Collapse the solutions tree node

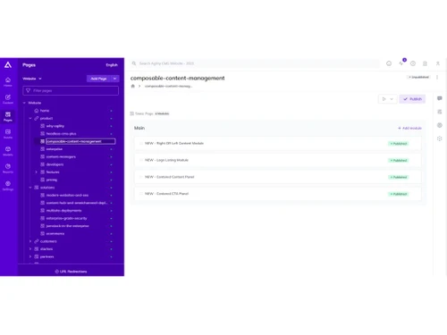point(30,188)
